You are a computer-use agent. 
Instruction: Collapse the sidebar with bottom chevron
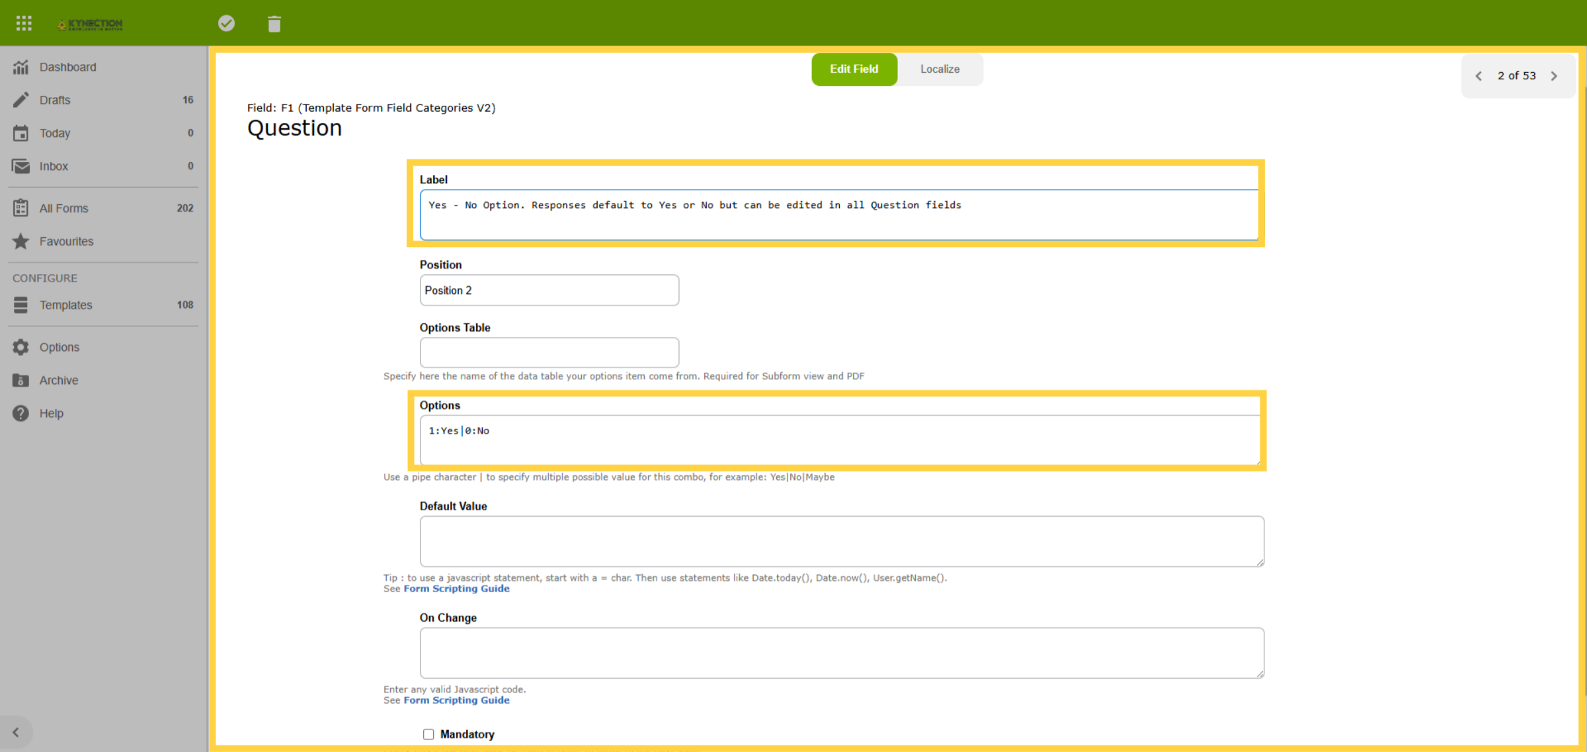coord(16,732)
